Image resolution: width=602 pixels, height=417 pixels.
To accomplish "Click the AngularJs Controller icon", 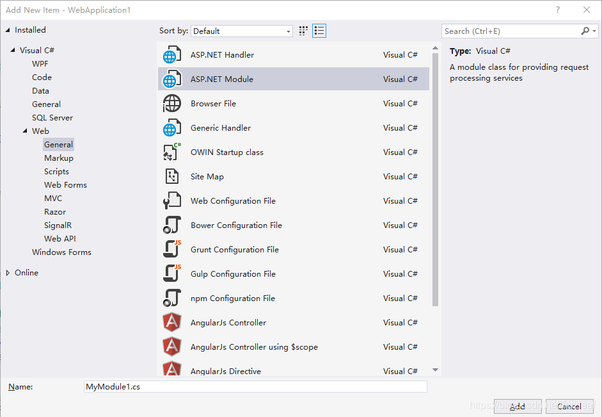I will 171,322.
